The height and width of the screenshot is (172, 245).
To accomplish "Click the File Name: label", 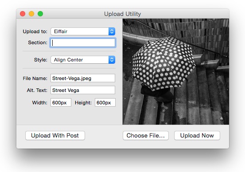I will coord(35,78).
